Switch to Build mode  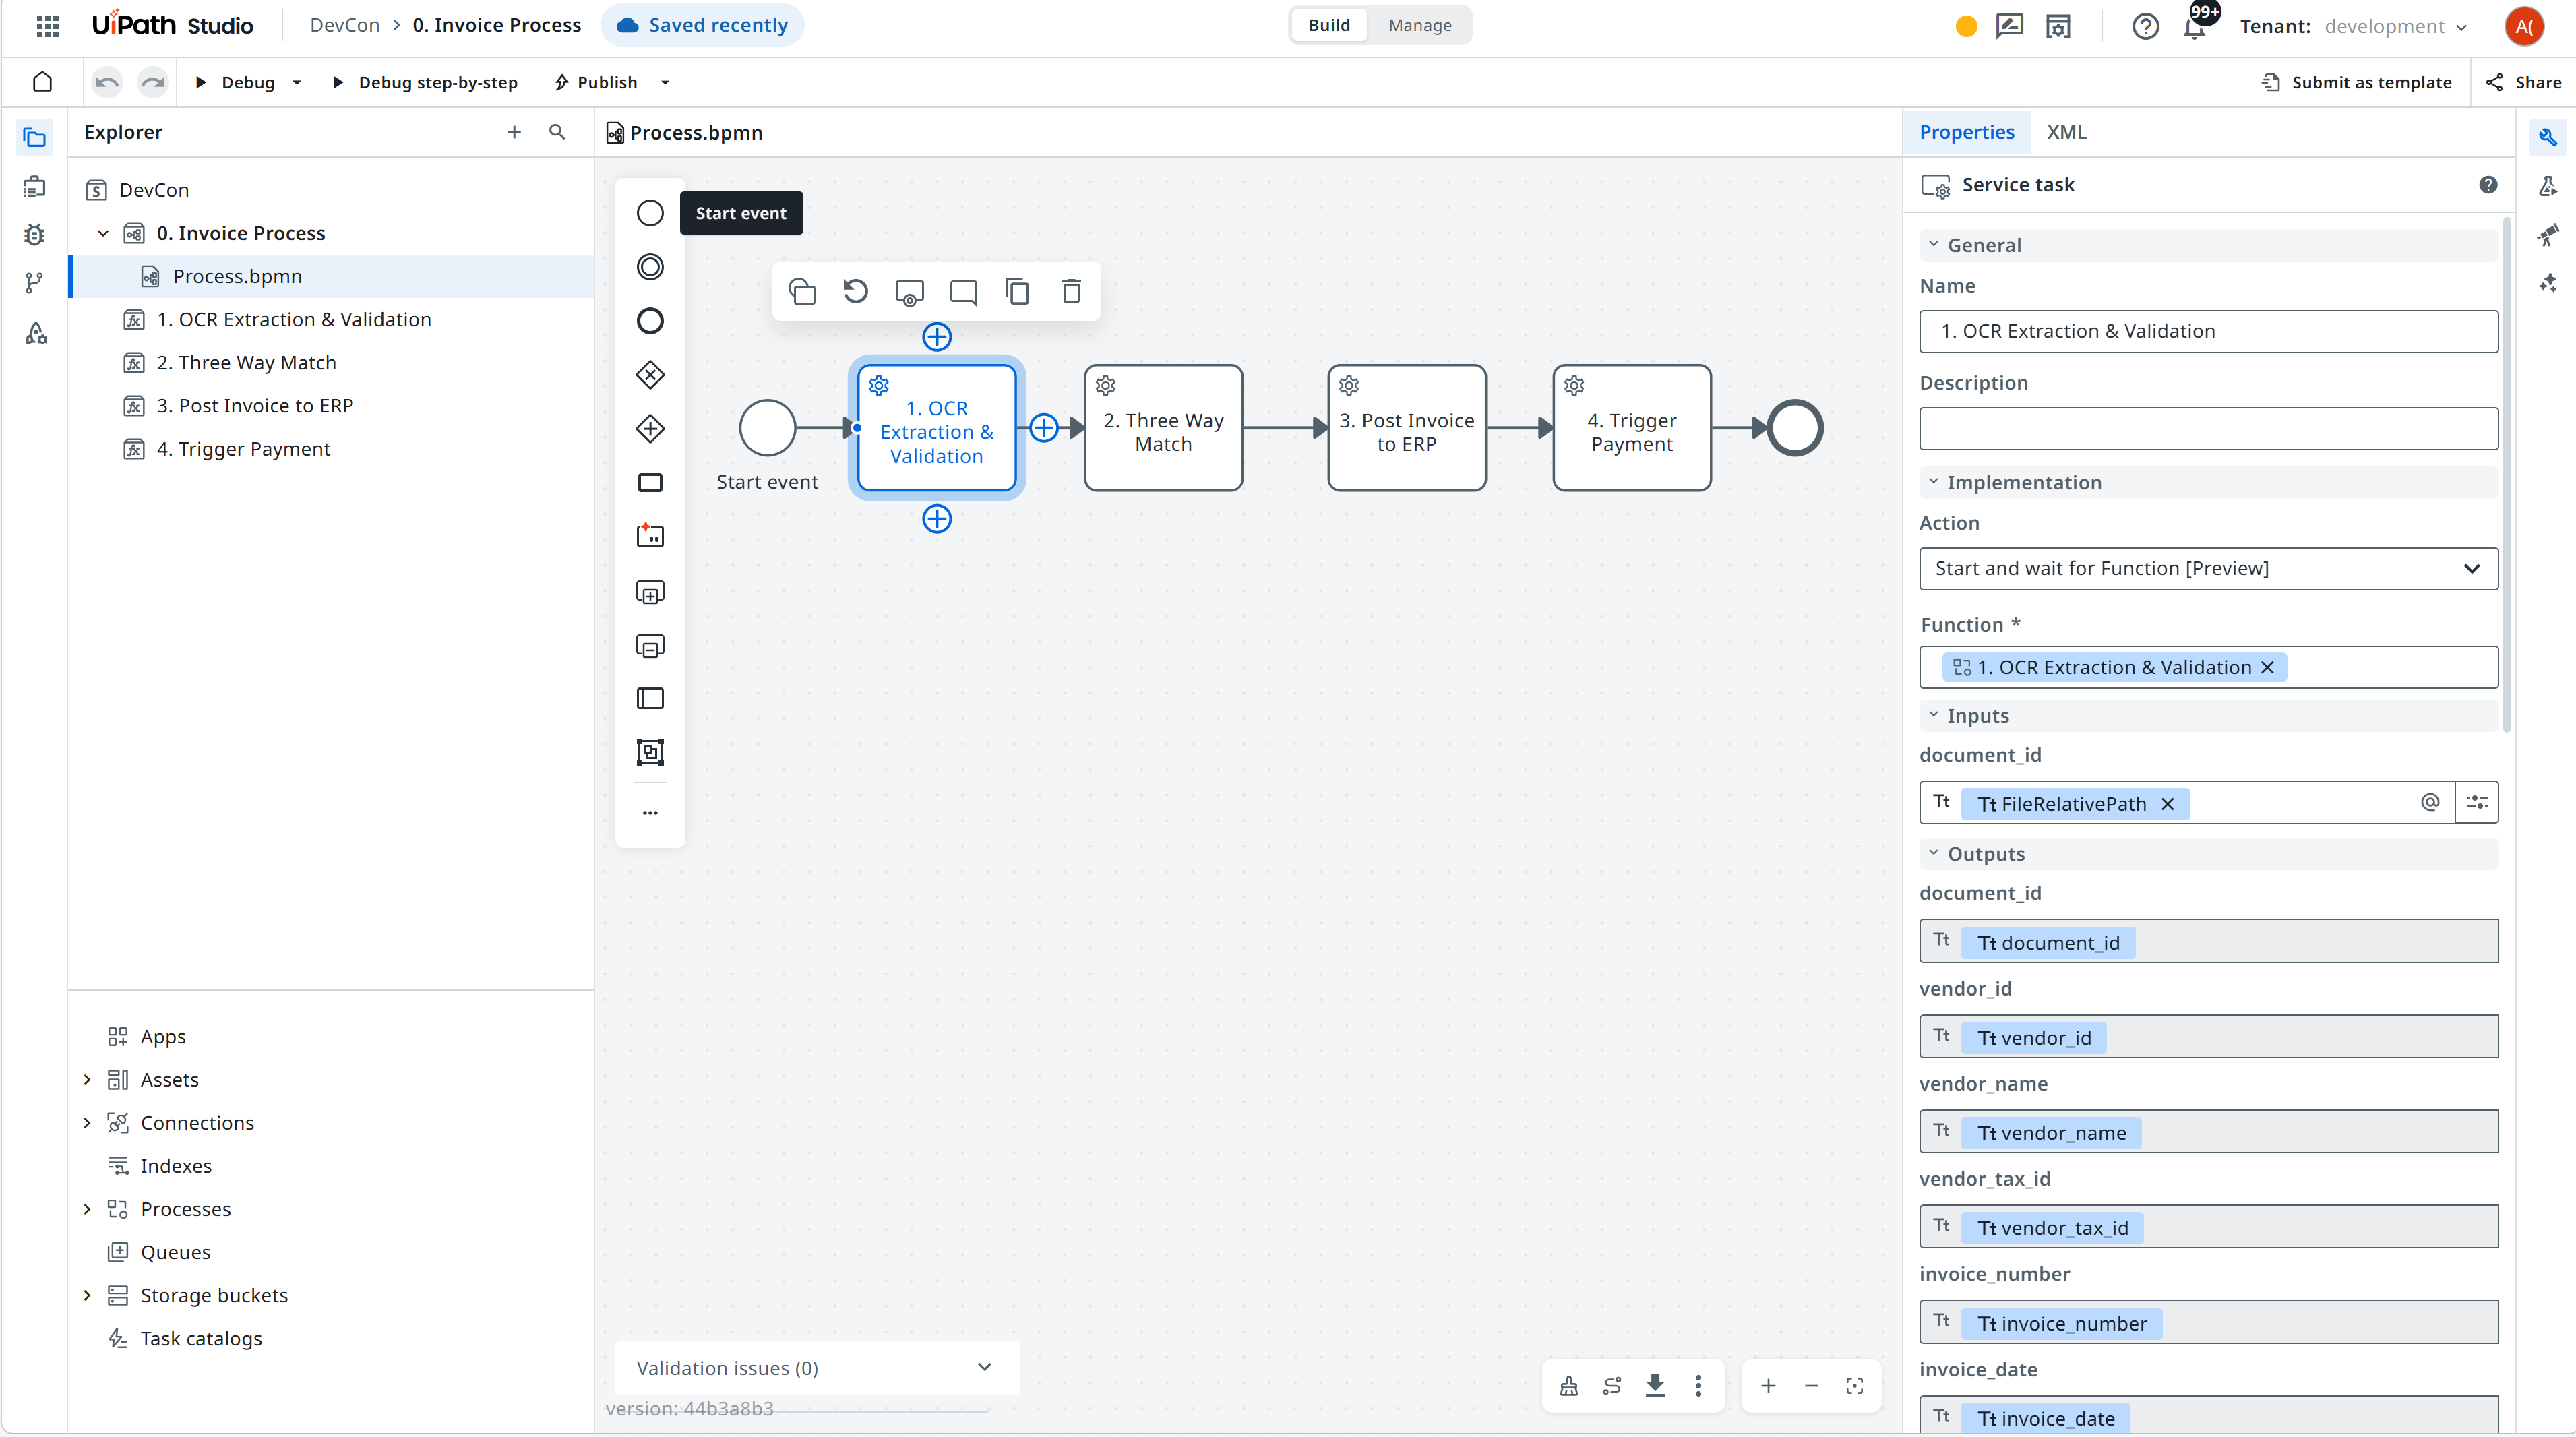pos(1329,25)
